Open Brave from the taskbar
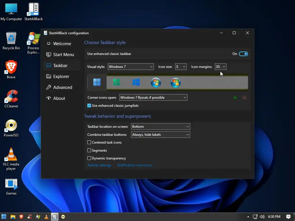The height and width of the screenshot is (221, 295). [x=21, y=217]
